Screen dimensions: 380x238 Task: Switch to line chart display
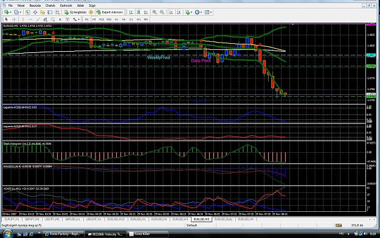pyautogui.click(x=146, y=12)
